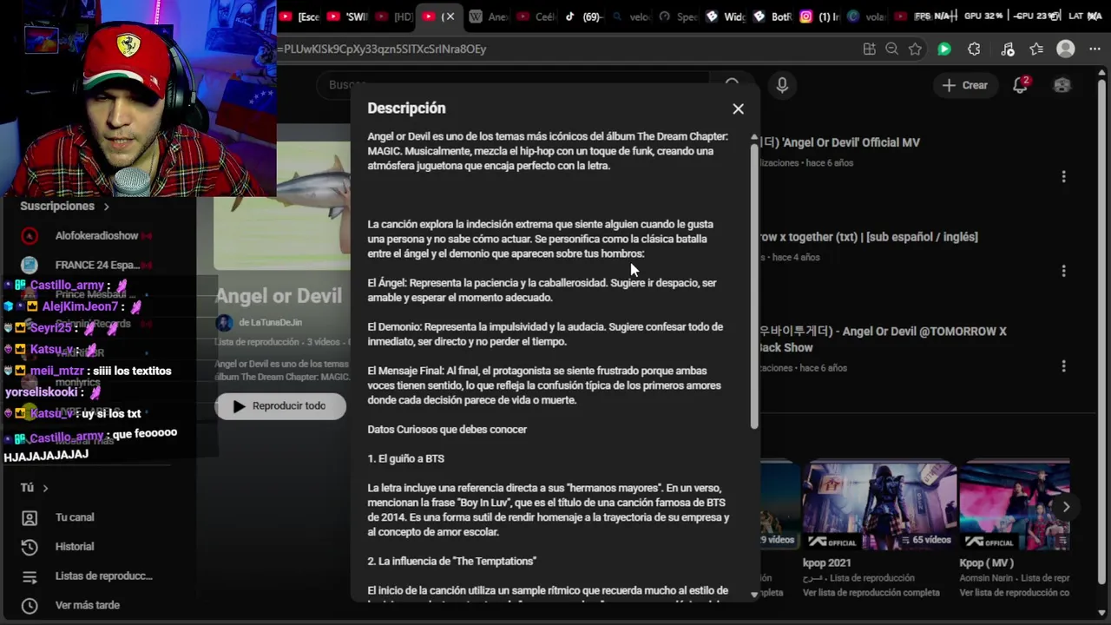Image resolution: width=1111 pixels, height=625 pixels.
Task: Click 'Ver lista de reproducción completa' under kpop 2021
Action: (x=871, y=592)
